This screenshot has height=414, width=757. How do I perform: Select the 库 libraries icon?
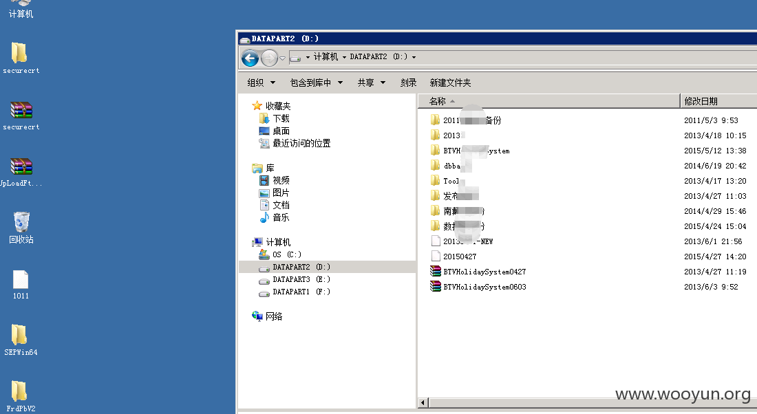tap(257, 168)
